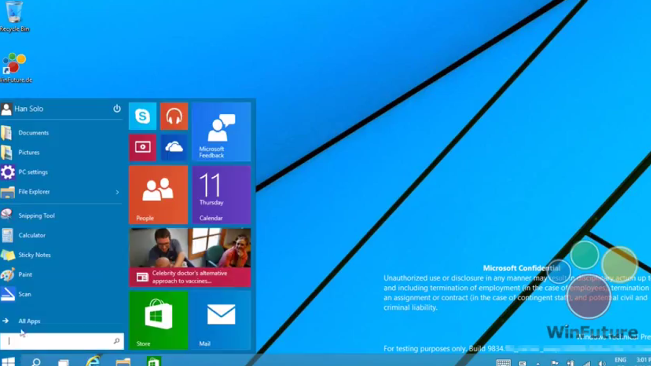Open Paint from the Start menu

coord(61,274)
